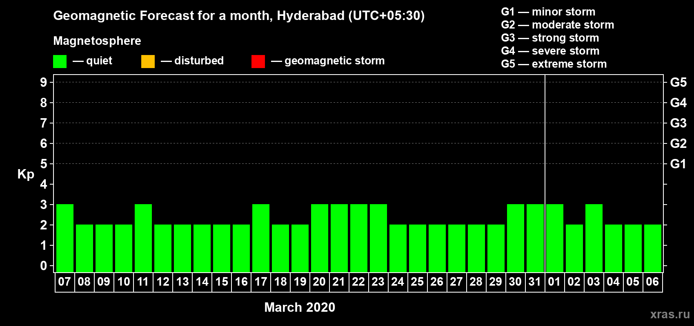The image size is (694, 326).
Task: Click the G2 label on right axis
Action: (678, 143)
